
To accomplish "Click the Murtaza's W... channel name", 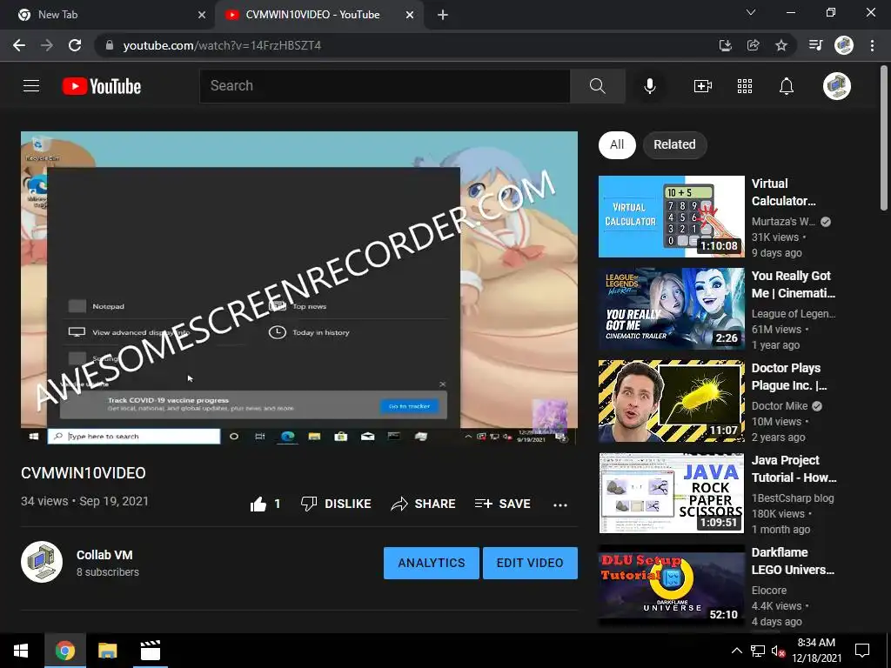I will tap(783, 222).
